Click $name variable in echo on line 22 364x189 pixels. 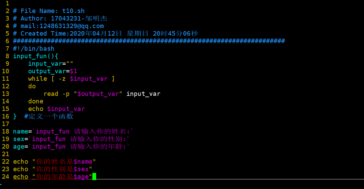tap(83, 162)
